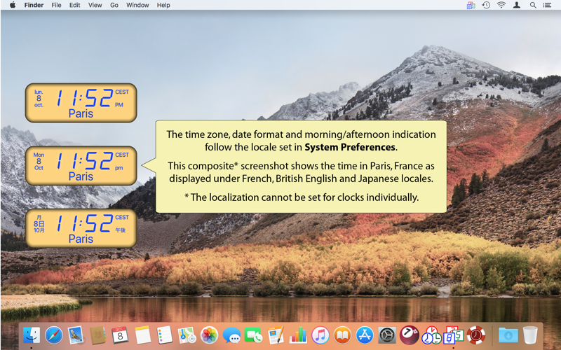Open the clock app menu bar icon
The image size is (561, 350).
pos(471,5)
